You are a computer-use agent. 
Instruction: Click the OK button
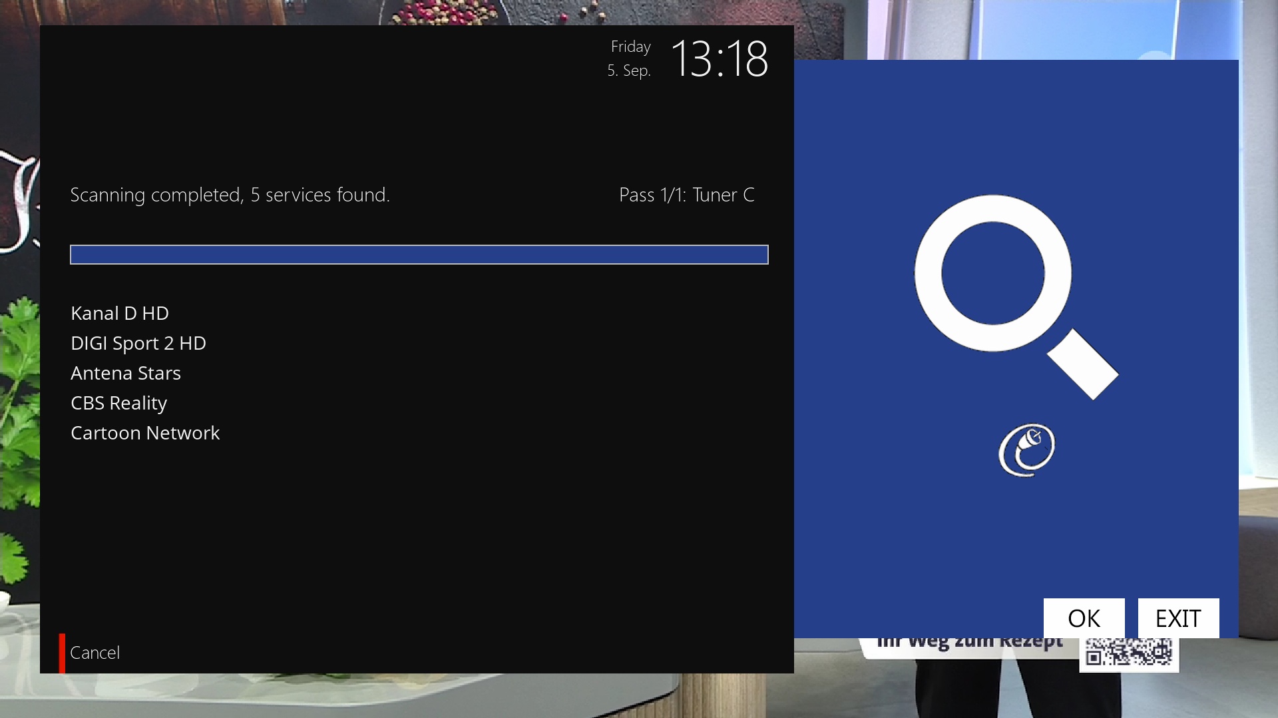pos(1084,618)
